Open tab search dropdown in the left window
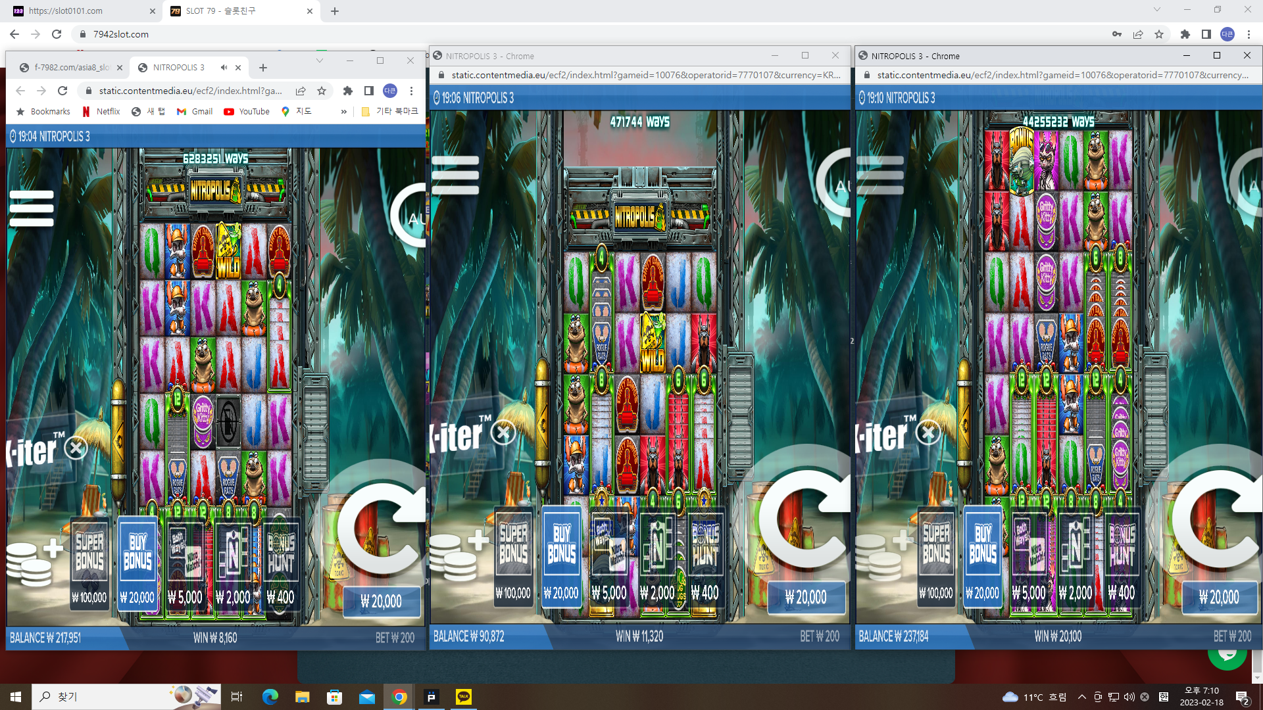The height and width of the screenshot is (710, 1263). point(320,60)
